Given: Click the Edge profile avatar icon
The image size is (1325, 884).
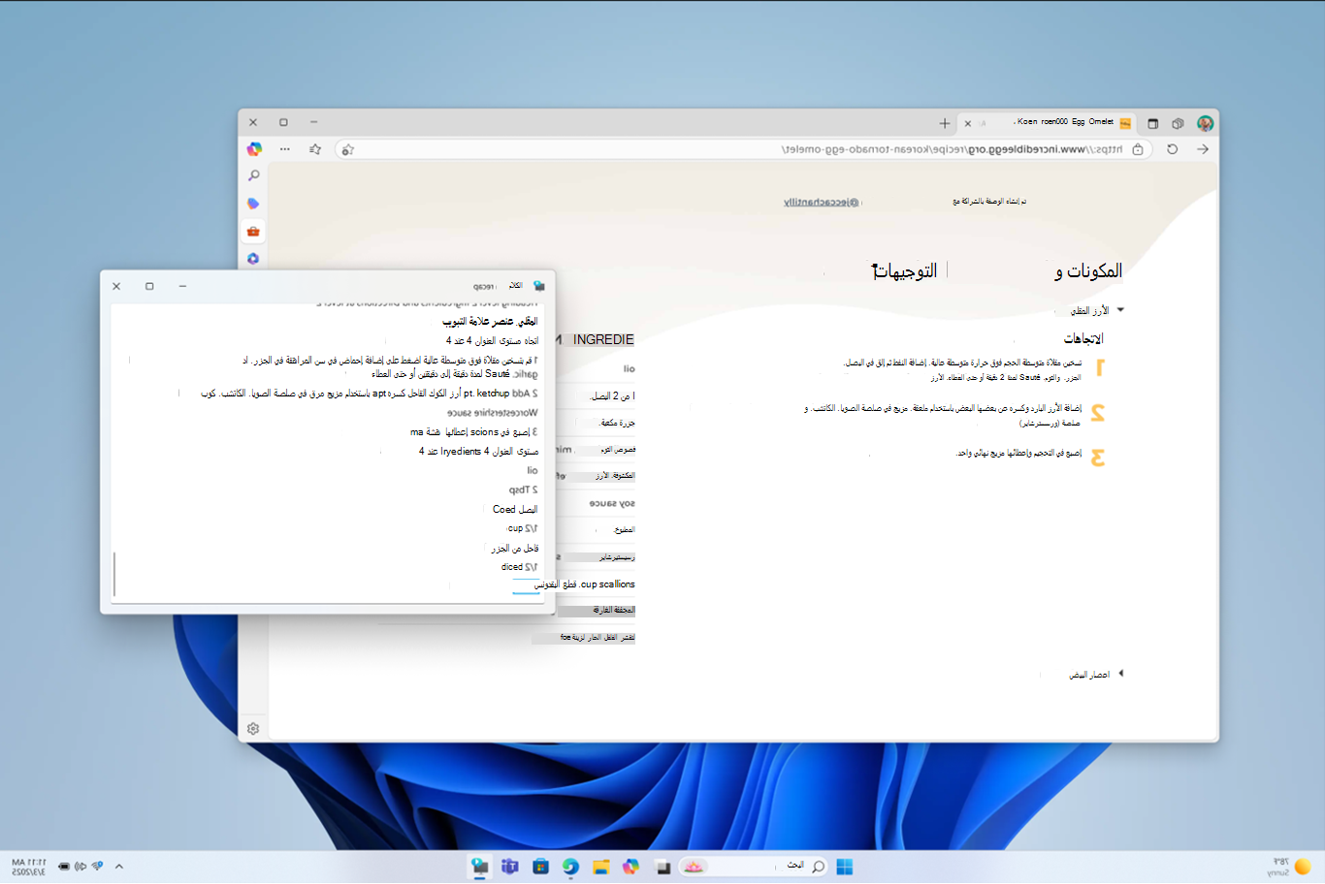Looking at the screenshot, I should 1205,123.
